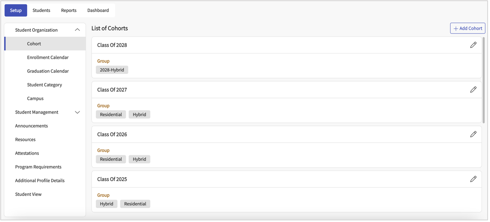Navigate to Campus sidebar item
Screen dimensions: 490x222
(35, 98)
